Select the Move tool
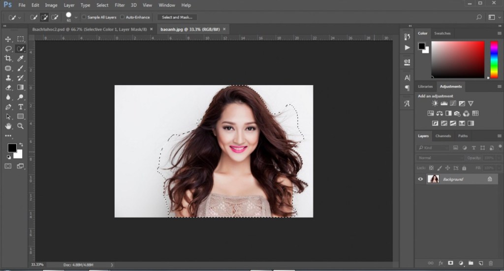 [8, 39]
